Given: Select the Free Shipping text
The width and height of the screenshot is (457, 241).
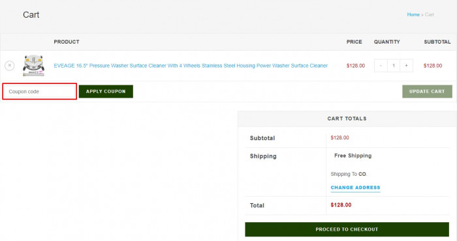Looking at the screenshot, I should pyautogui.click(x=353, y=156).
